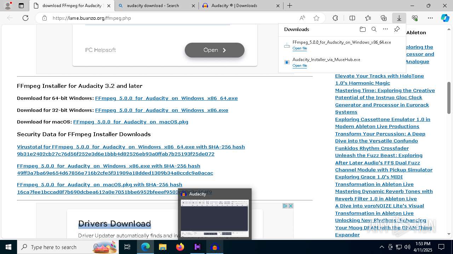Image resolution: width=453 pixels, height=254 pixels.
Task: Click the MuseHub taskbar icon
Action: coord(197,247)
